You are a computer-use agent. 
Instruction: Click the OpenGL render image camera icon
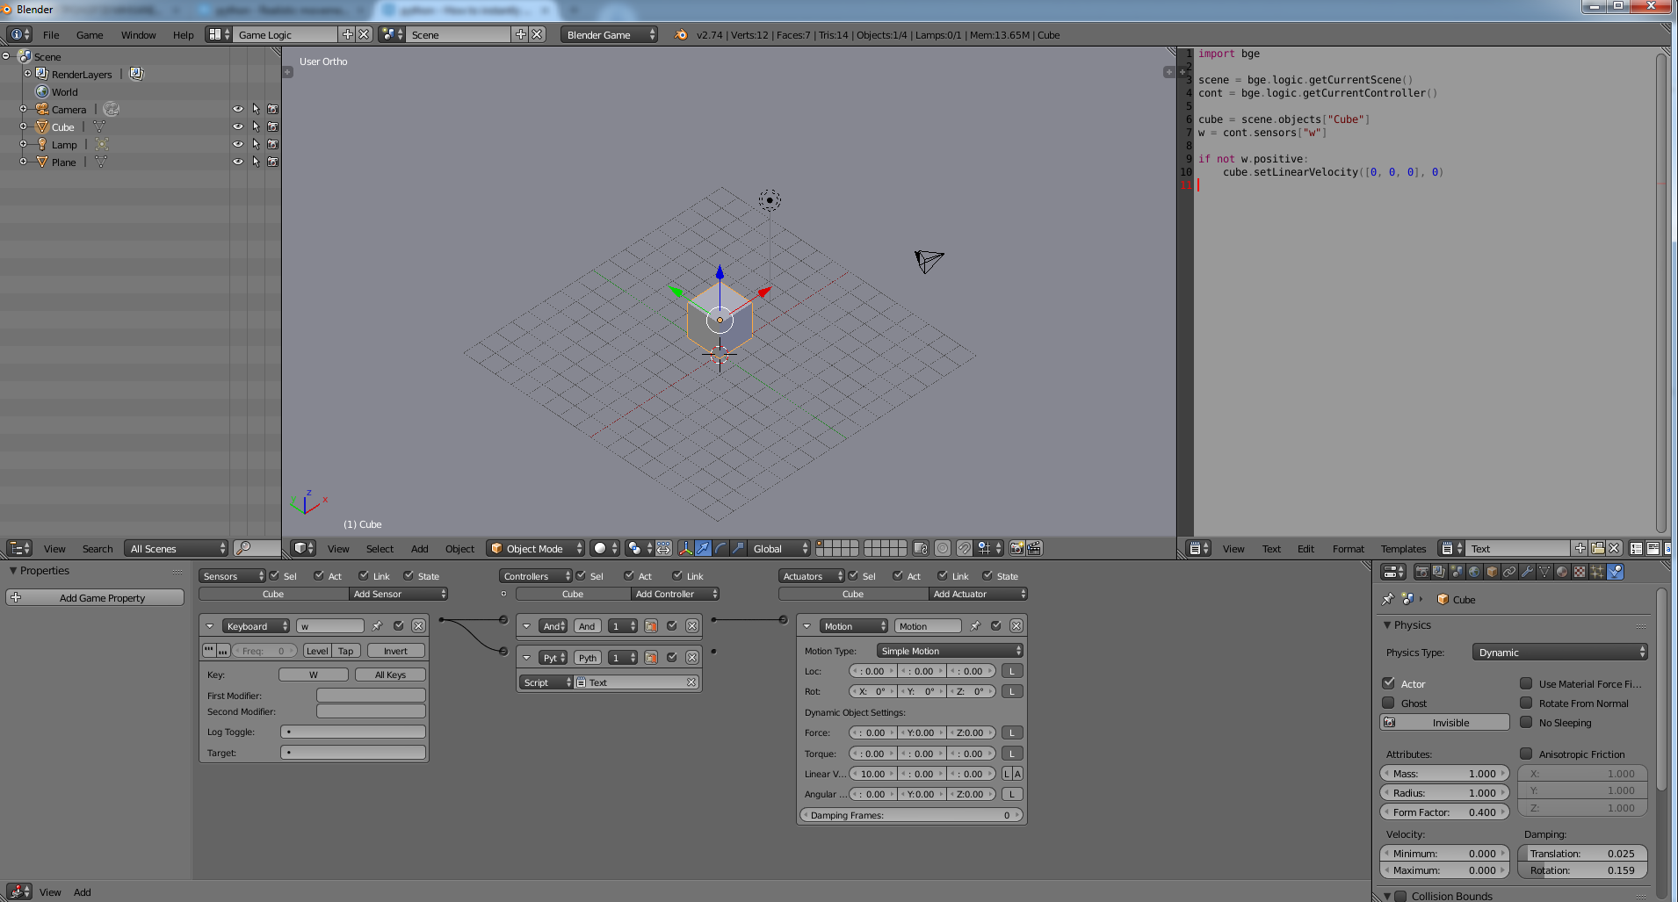point(1017,548)
